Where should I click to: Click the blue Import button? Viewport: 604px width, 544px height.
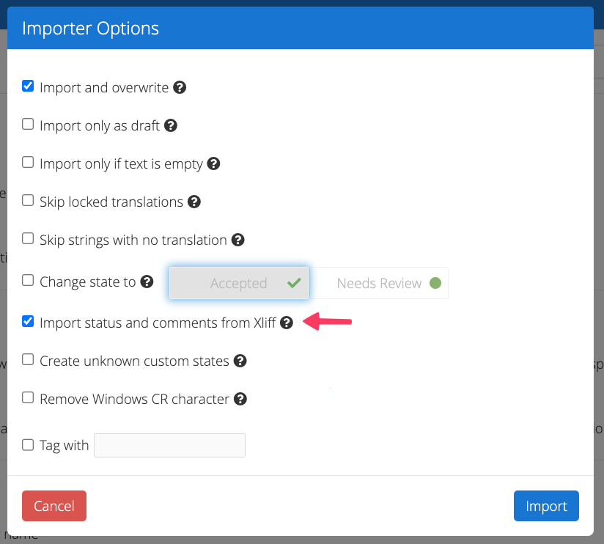(546, 506)
